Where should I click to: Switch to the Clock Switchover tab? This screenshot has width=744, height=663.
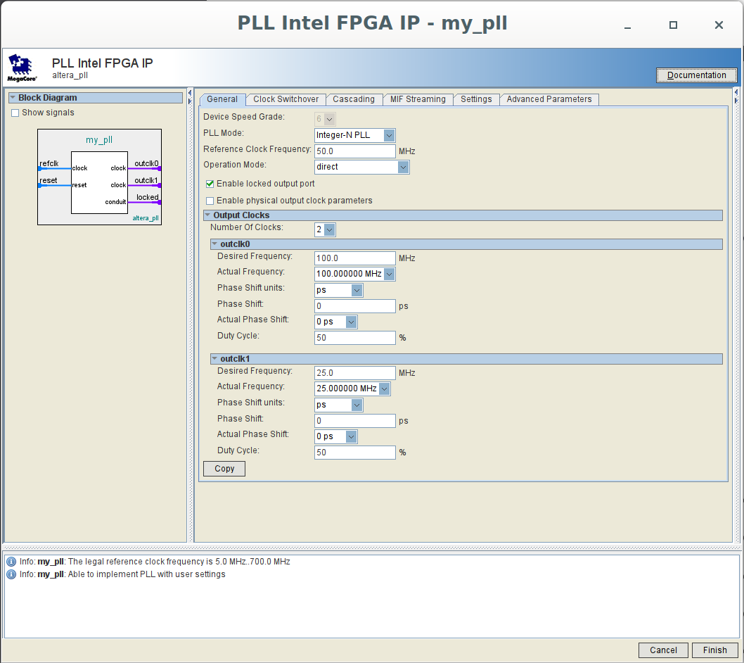point(286,99)
